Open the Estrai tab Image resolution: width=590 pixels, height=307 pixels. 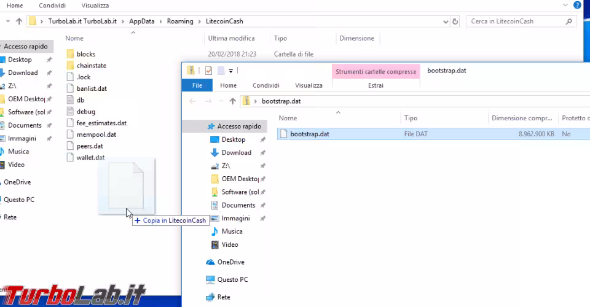(x=376, y=85)
